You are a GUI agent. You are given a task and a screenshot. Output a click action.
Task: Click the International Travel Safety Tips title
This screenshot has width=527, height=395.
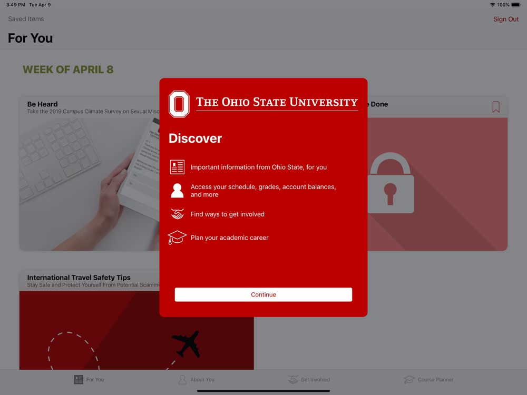click(79, 278)
